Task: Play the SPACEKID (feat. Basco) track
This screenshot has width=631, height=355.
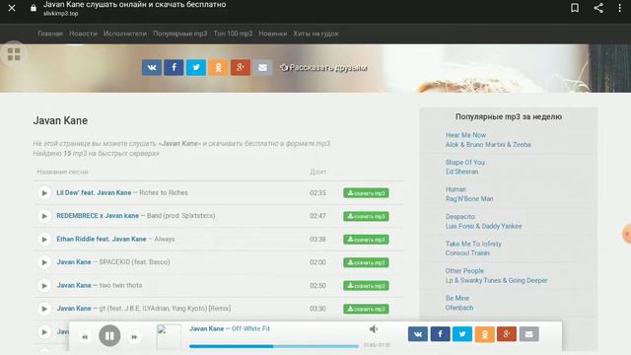Action: point(44,262)
